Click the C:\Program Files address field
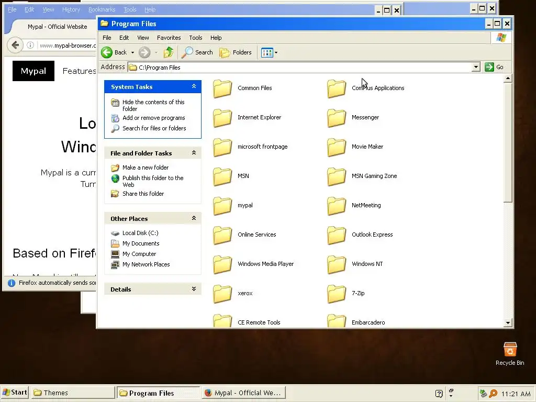Viewport: 536px width, 402px height. (300, 68)
